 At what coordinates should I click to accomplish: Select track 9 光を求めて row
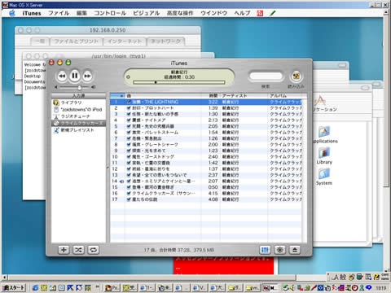206,151
